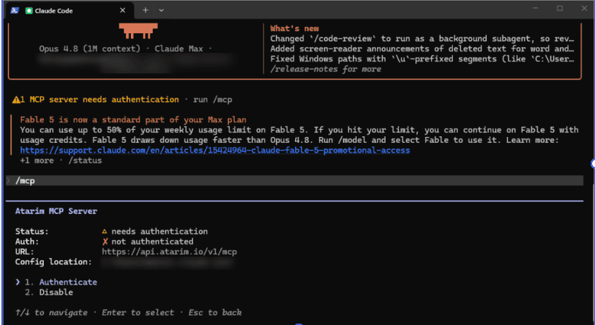The image size is (595, 325).
Task: Click the 'not authenticated' auth text
Action: 152,242
